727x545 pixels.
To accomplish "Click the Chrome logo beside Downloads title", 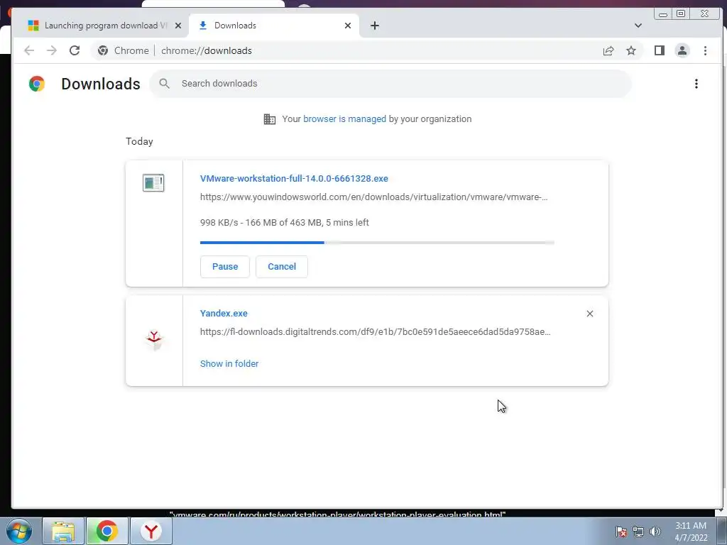I will pos(37,84).
